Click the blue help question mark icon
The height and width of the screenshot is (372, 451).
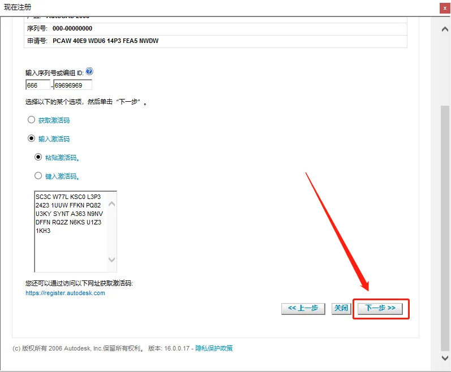pyautogui.click(x=89, y=71)
